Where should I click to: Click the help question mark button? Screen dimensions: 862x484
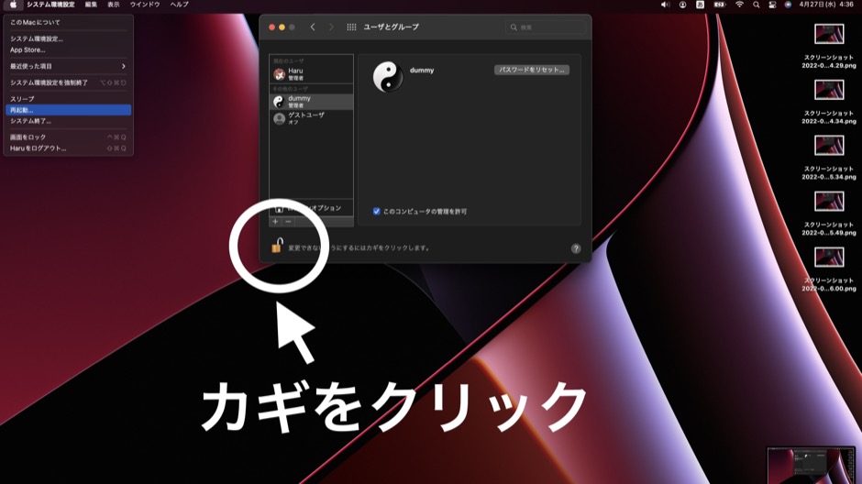tap(576, 248)
